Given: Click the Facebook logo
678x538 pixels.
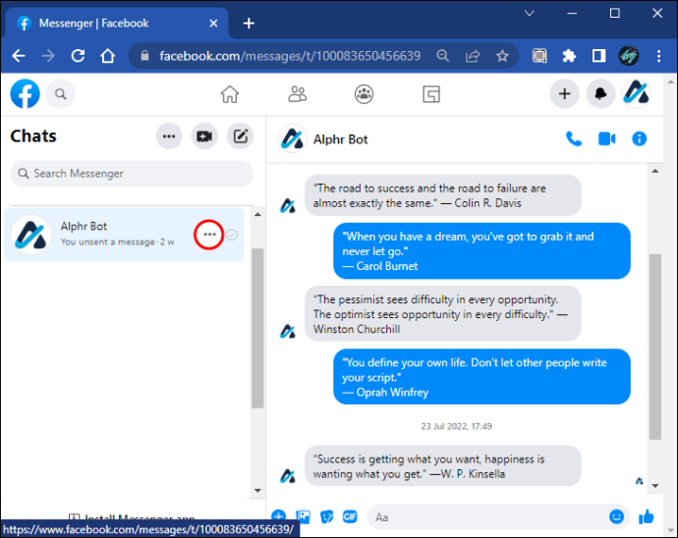Looking at the screenshot, I should tap(26, 94).
